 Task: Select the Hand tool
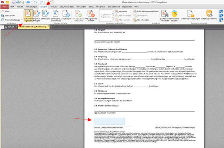coord(6,11)
